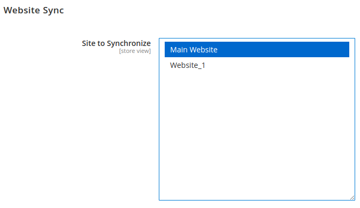Image resolution: width=360 pixels, height=208 pixels.
Task: Focus the Site to Synchronize multiselect box
Action: pos(256,119)
